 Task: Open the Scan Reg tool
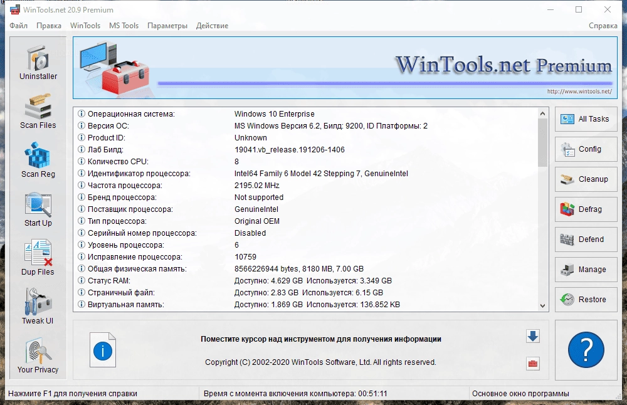click(x=38, y=160)
